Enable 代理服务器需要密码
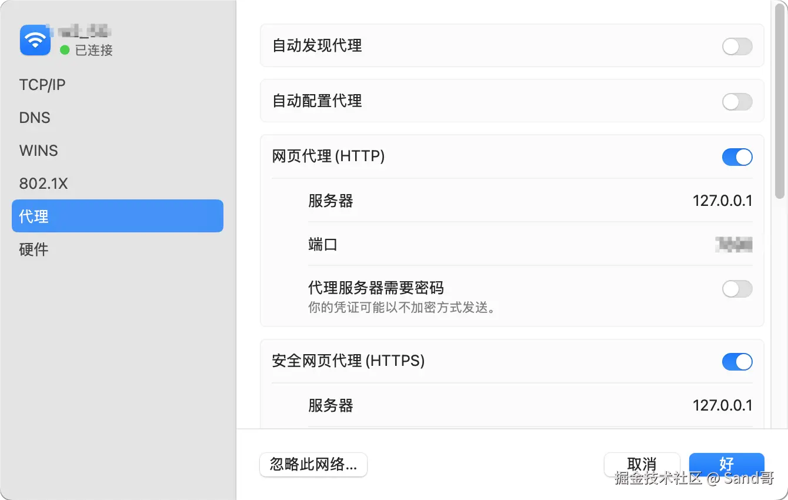Viewport: 788px width, 500px height. click(737, 289)
